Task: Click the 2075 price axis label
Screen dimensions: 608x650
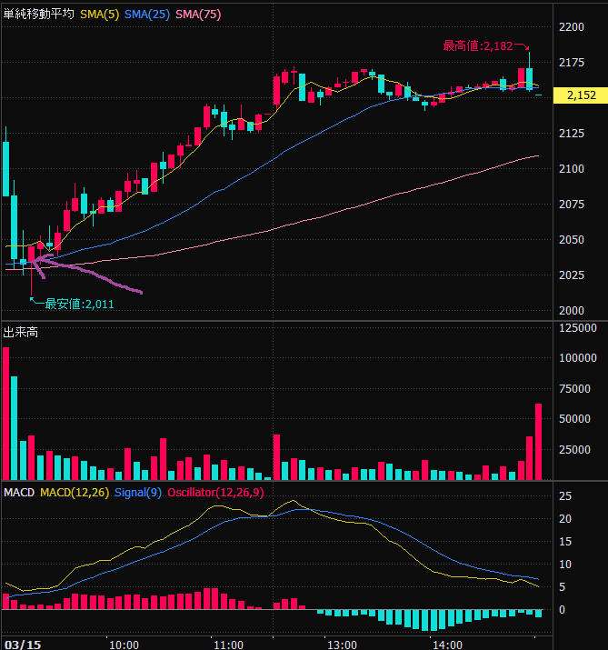Action: (571, 205)
